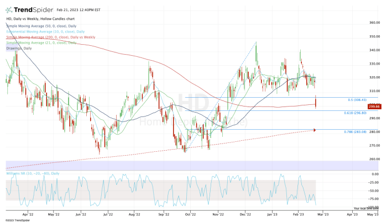Click the 0.00 Williams %R axis label
387x223 pixels.
pos(375,174)
